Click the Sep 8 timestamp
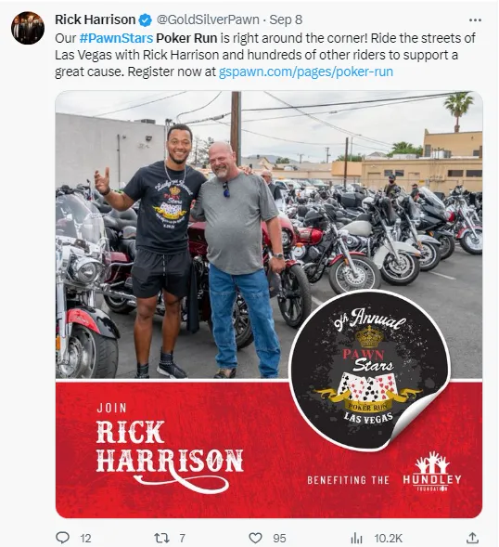499x547 pixels. coord(286,20)
